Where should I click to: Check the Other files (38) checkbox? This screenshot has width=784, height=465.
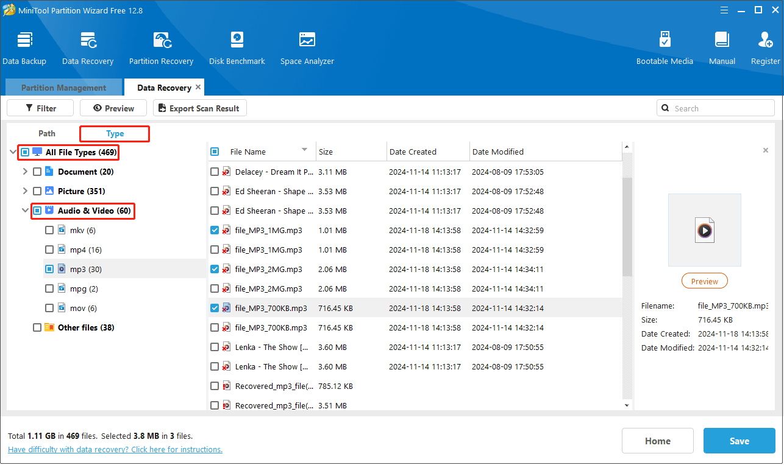click(x=37, y=327)
